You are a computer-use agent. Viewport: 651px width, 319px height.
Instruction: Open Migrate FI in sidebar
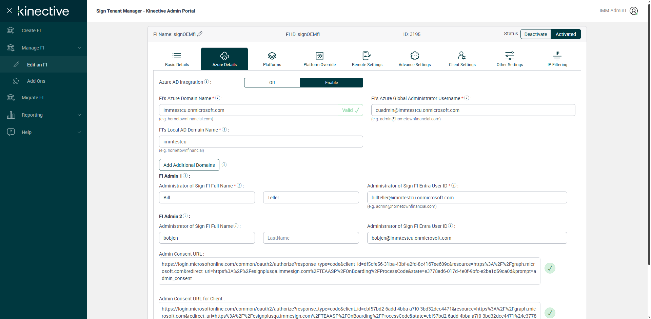(43, 98)
